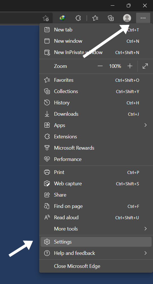The width and height of the screenshot is (153, 284).
Task: Expand Help and feedback submenu
Action: click(x=96, y=253)
